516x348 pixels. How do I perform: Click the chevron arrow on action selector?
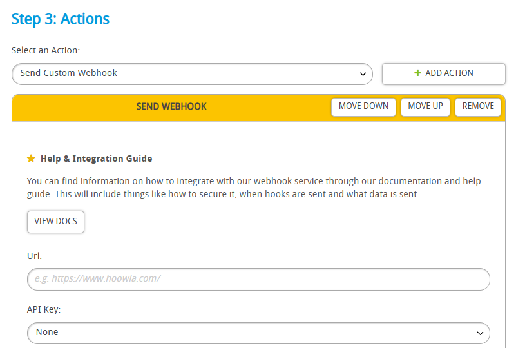(x=363, y=74)
